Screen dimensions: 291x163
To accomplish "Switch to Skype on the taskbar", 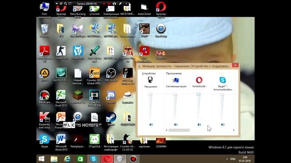I will (93, 159).
